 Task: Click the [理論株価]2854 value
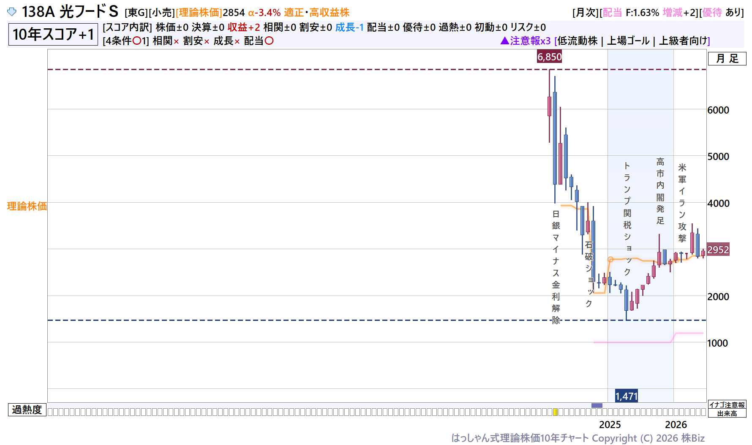tap(210, 12)
